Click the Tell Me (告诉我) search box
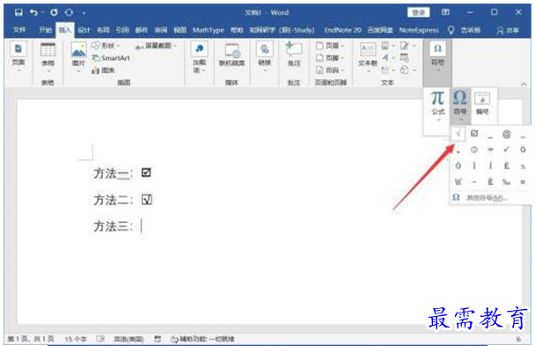The image size is (535, 346). point(471,30)
